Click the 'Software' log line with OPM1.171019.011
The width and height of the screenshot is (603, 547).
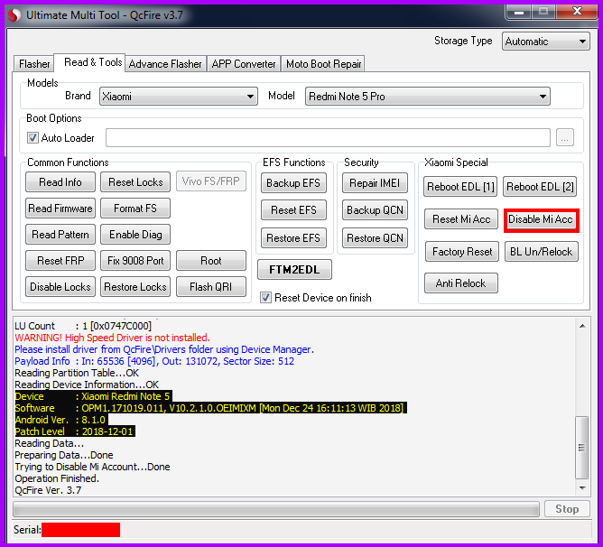(x=210, y=408)
